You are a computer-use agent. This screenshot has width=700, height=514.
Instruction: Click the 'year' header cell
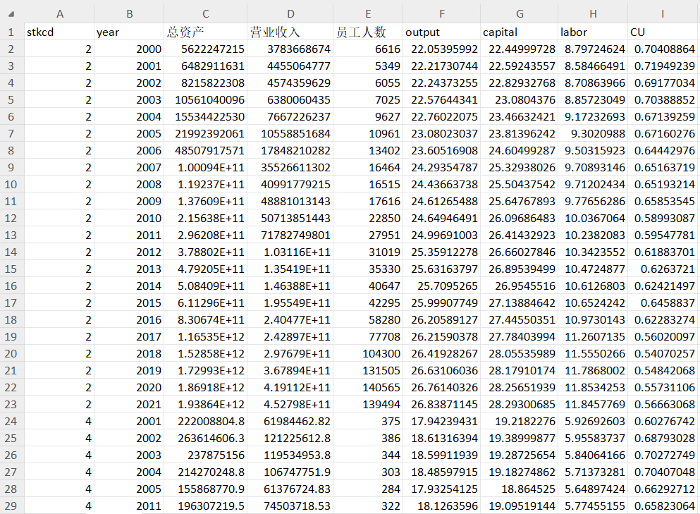(129, 32)
